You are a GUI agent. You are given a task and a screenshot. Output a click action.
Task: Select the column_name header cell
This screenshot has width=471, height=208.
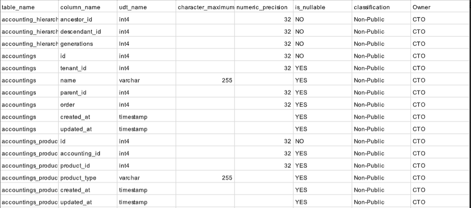pyautogui.click(x=88, y=7)
